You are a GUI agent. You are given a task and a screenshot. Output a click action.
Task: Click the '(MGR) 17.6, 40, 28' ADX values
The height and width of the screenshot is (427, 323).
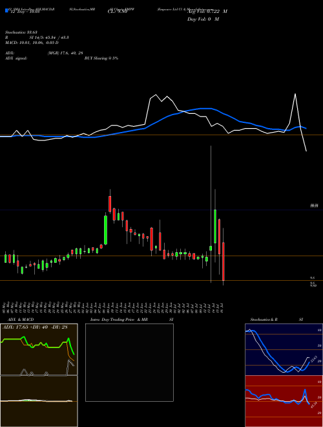(65, 53)
